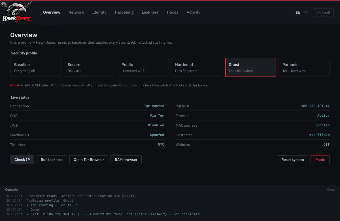Click the Firewall 'Active' status
The image size is (340, 221).
point(324,116)
